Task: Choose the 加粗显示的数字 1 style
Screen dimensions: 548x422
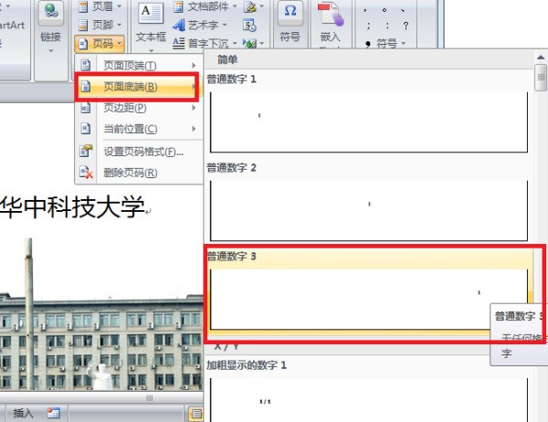Action: point(368,395)
